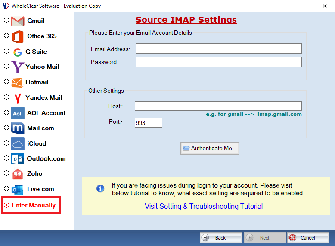The width and height of the screenshot is (335, 246).
Task: Click the Gmail envelope icon
Action: (x=18, y=21)
